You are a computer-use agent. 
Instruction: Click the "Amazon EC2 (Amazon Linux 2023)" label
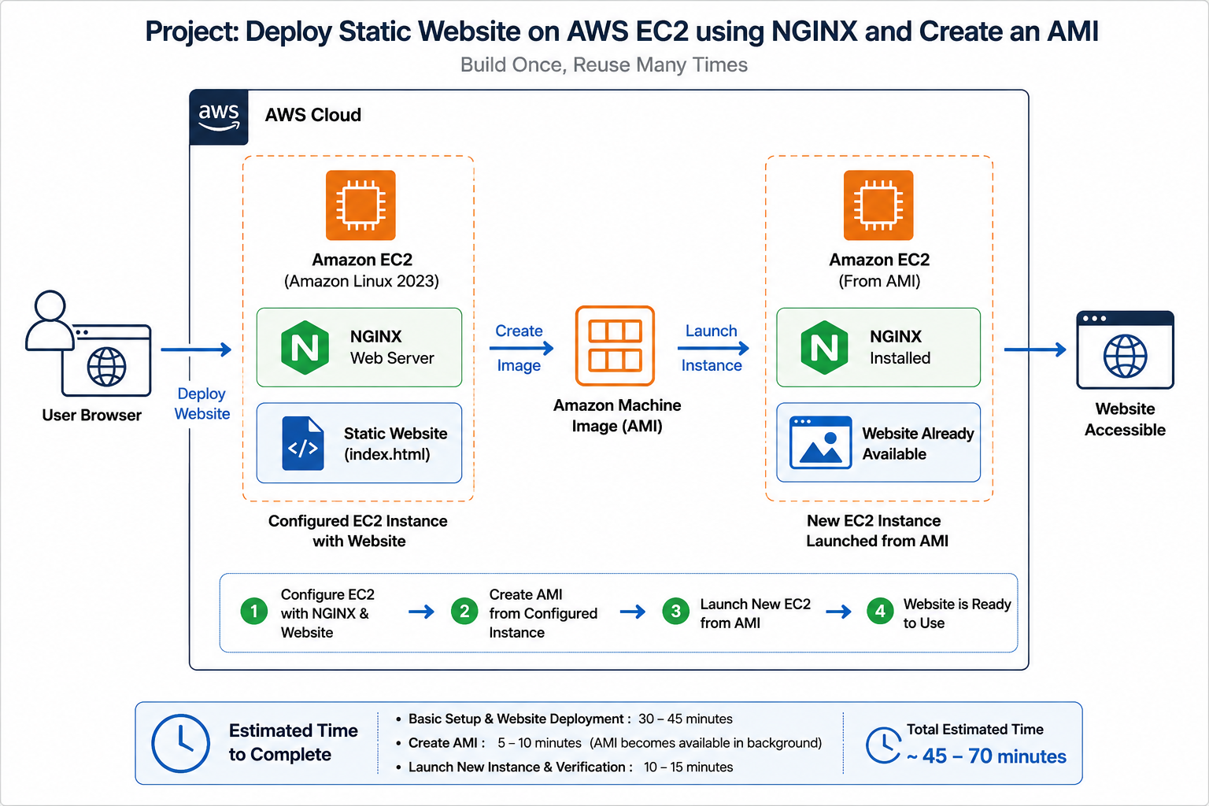[x=361, y=270]
